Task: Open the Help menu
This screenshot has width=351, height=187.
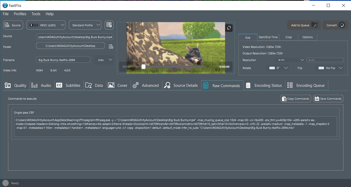Action: (x=50, y=14)
